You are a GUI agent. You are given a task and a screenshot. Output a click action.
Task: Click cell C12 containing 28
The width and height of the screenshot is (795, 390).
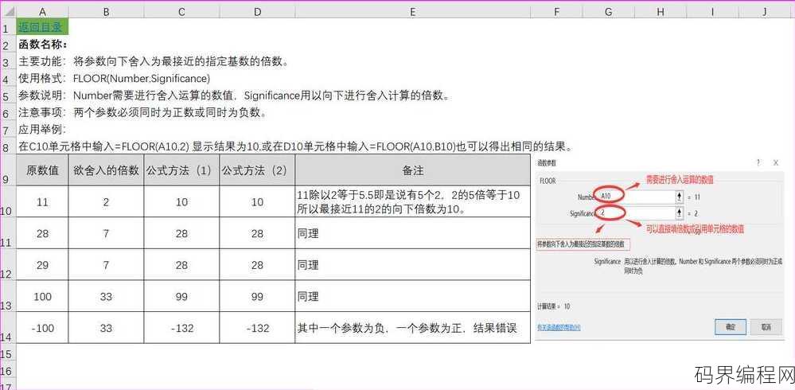coord(181,265)
